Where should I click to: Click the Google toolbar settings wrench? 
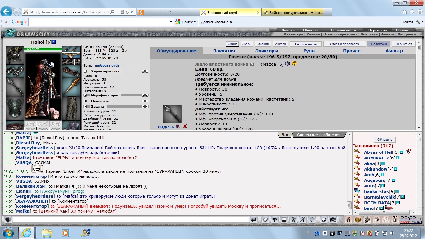coord(418,22)
